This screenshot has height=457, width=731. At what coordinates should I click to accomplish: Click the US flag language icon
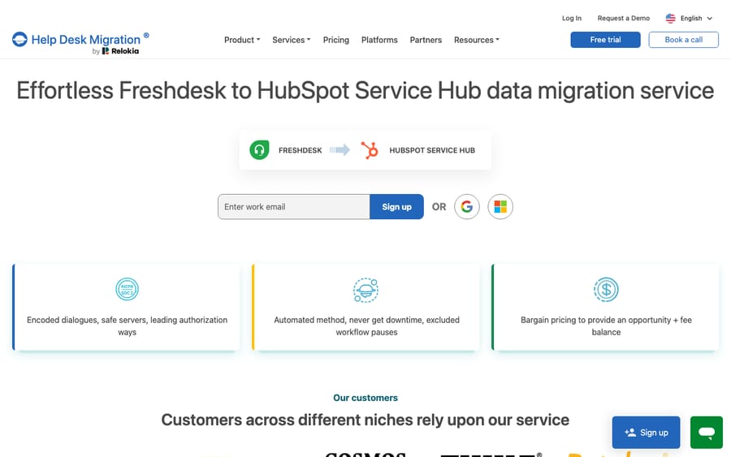click(670, 18)
